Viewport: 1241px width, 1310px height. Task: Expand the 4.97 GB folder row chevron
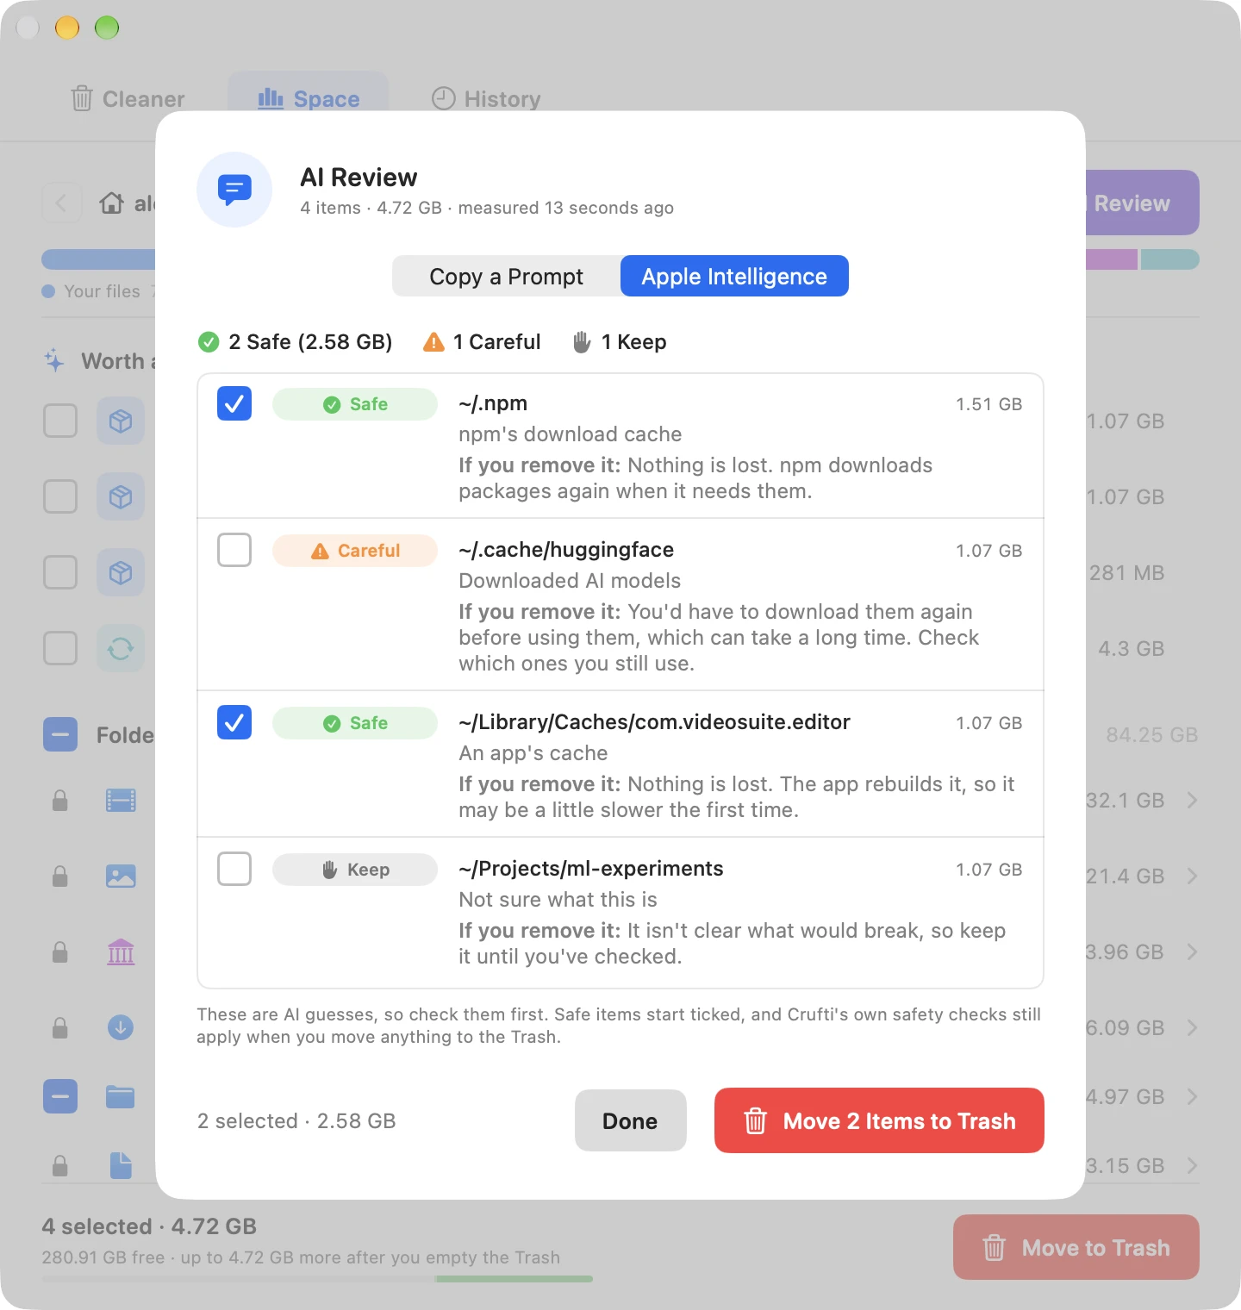pyautogui.click(x=1192, y=1097)
